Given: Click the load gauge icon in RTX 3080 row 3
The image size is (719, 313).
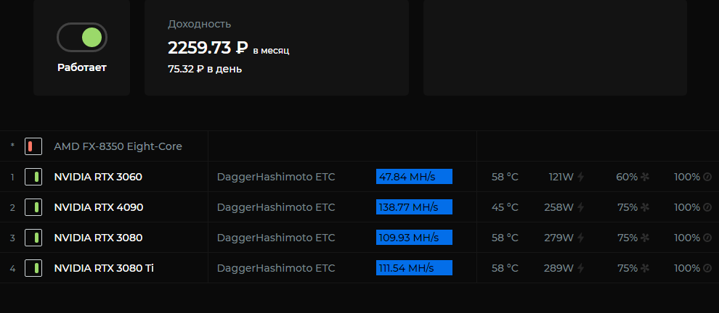Looking at the screenshot, I should tap(707, 238).
